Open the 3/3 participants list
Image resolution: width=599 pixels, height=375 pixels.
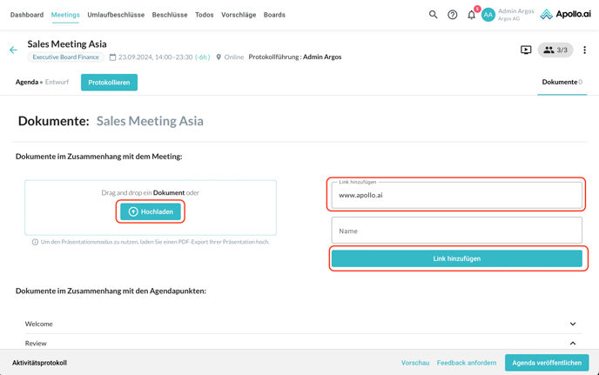tap(555, 50)
